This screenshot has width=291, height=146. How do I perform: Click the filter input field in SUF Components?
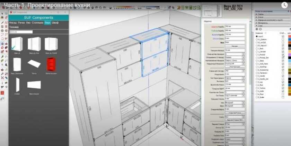21,32
